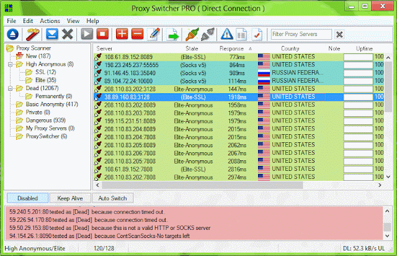Viewport: 397px width, 256px height.
Task: Open the View menu
Action: (73, 21)
